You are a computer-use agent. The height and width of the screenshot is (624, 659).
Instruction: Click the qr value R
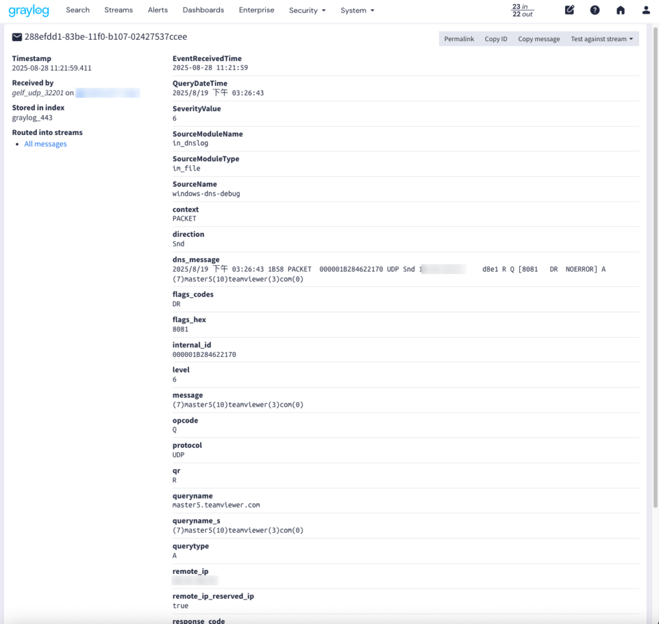(x=174, y=481)
